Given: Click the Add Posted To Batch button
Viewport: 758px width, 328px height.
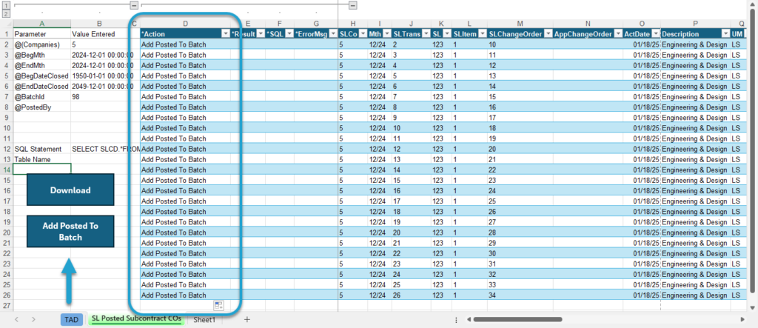Looking at the screenshot, I should (x=70, y=231).
